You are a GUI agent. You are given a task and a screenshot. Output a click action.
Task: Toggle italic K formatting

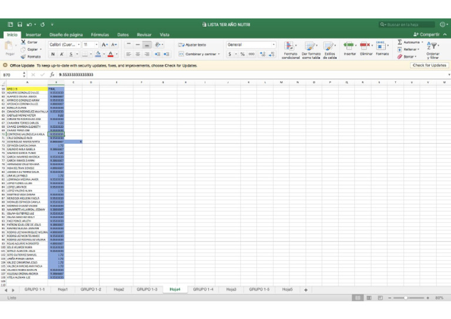(x=60, y=54)
